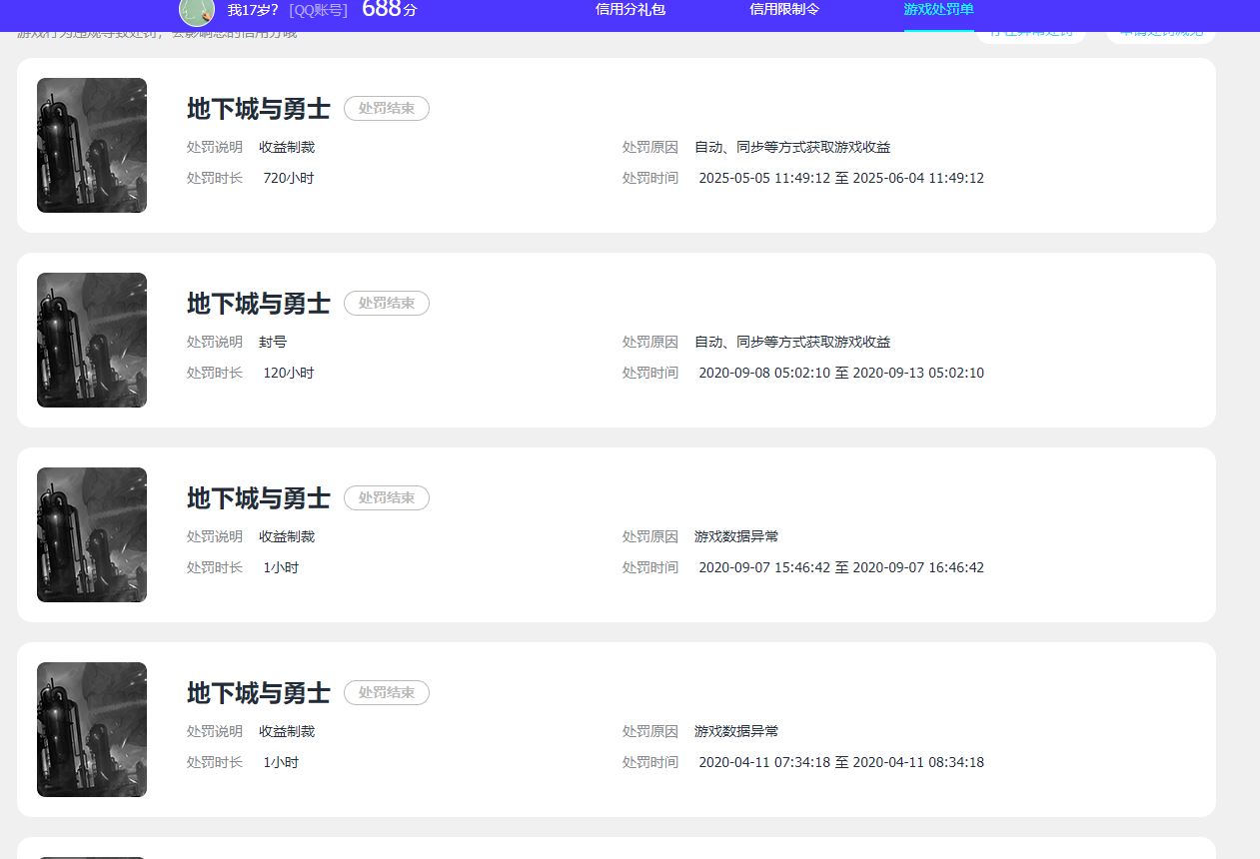Click the bottom penalty card's game image
The height and width of the screenshot is (859, 1260).
click(x=91, y=729)
